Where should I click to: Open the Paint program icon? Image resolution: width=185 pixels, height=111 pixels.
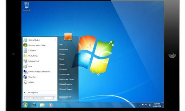click(25, 66)
